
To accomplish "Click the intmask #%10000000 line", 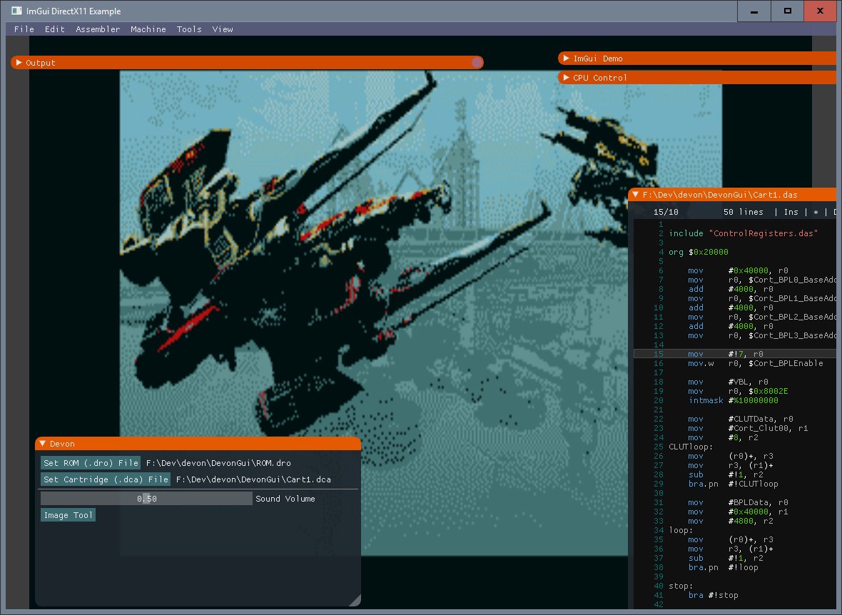I will 733,400.
